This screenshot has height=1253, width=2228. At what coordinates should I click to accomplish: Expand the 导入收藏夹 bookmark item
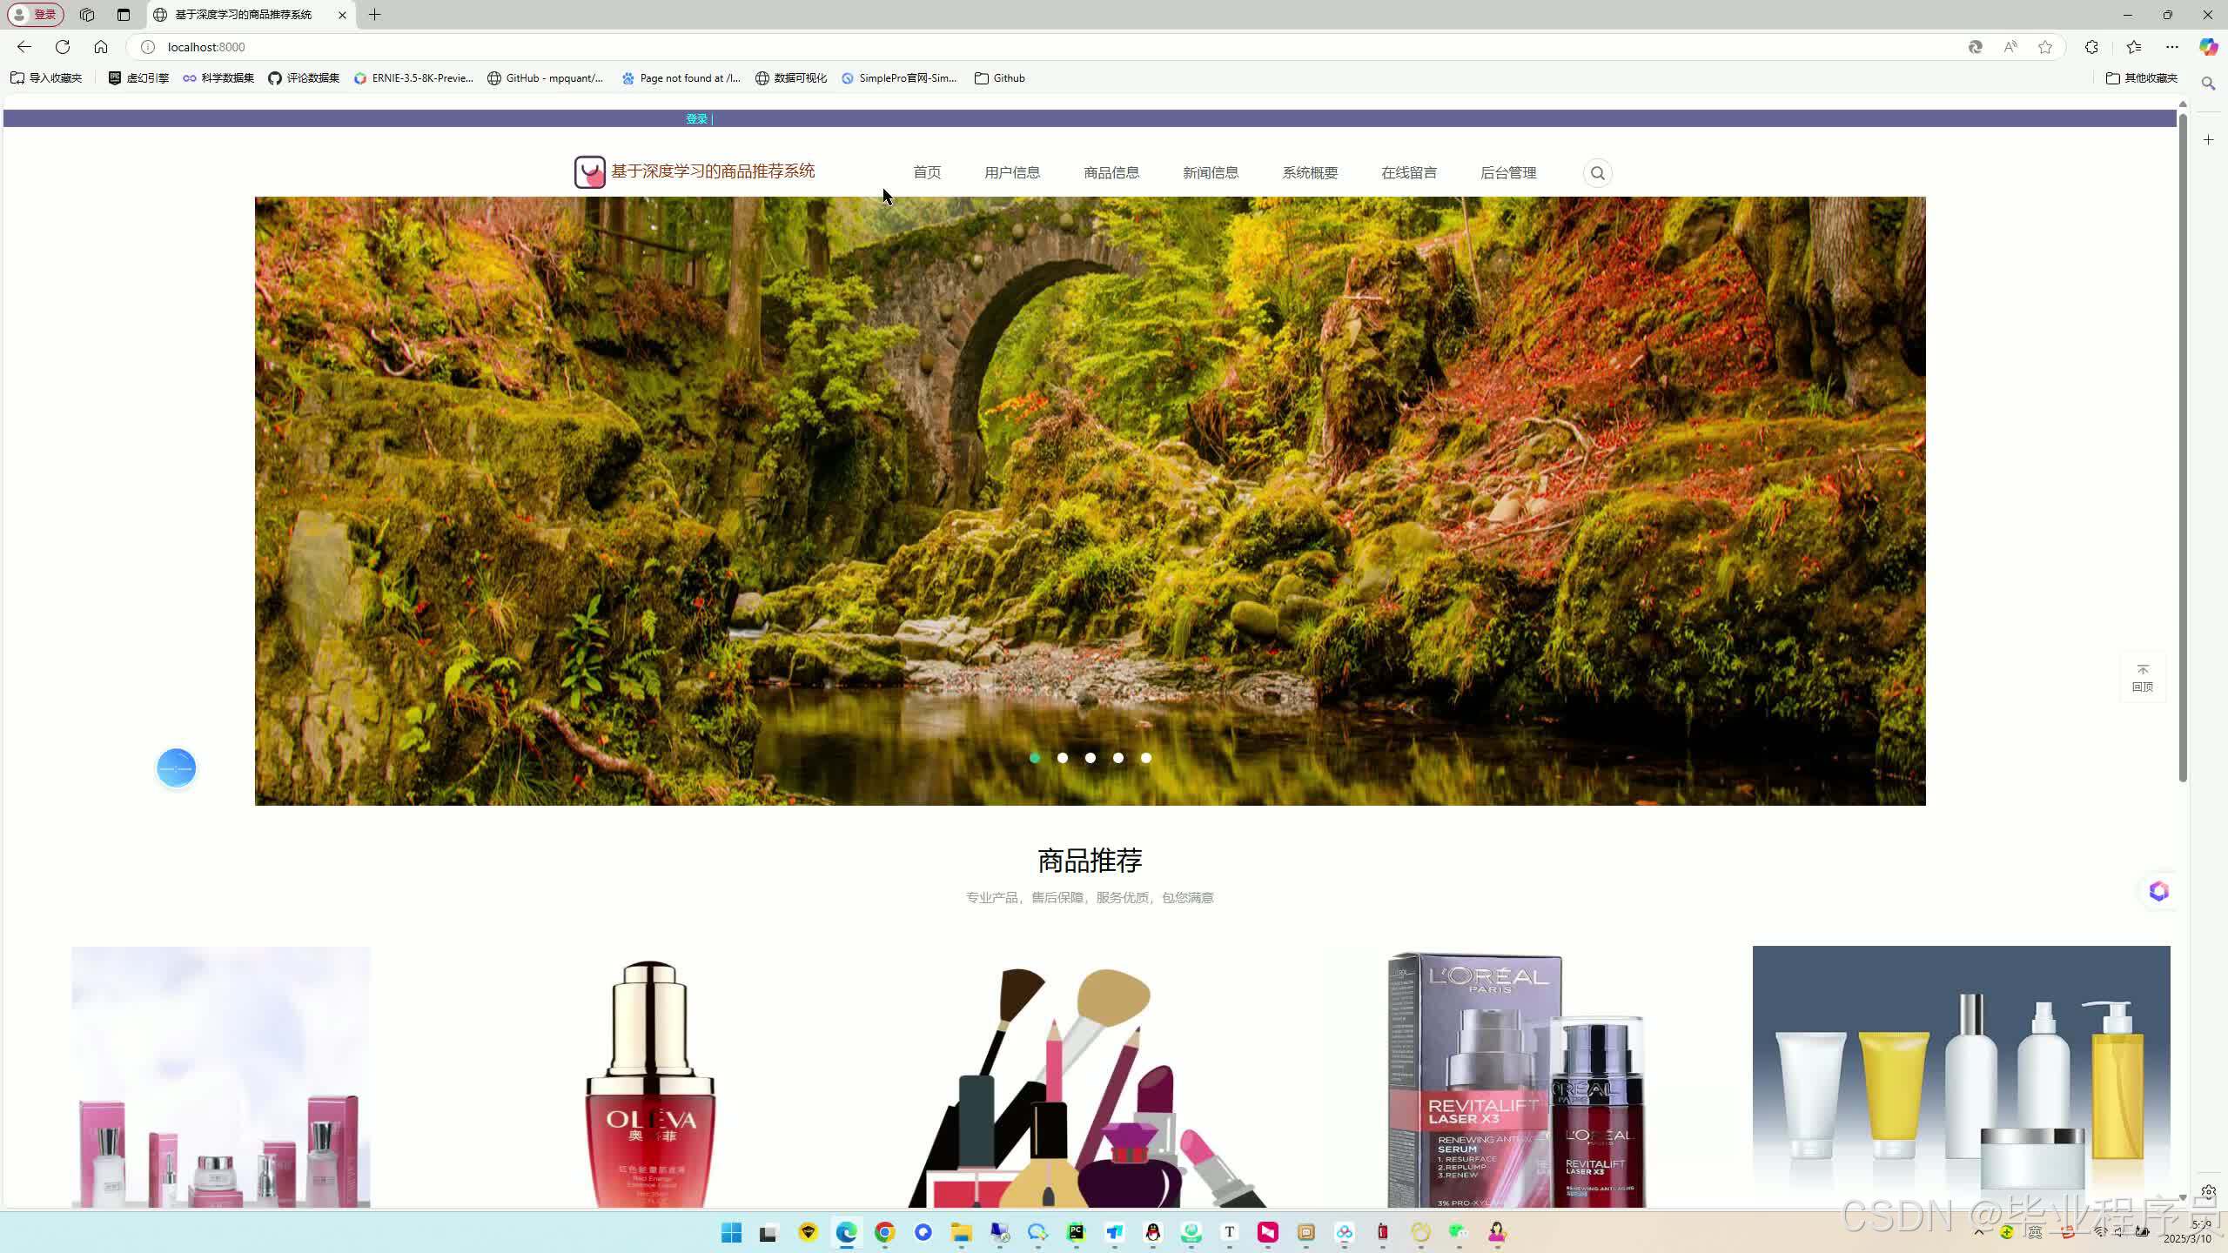click(46, 78)
